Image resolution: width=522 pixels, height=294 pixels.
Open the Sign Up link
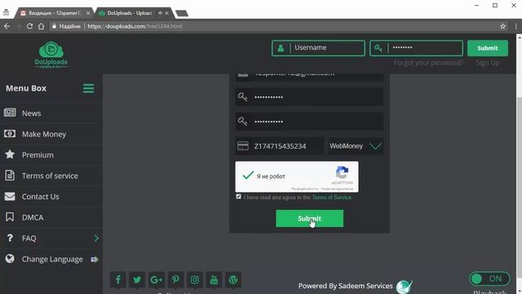[x=488, y=63]
